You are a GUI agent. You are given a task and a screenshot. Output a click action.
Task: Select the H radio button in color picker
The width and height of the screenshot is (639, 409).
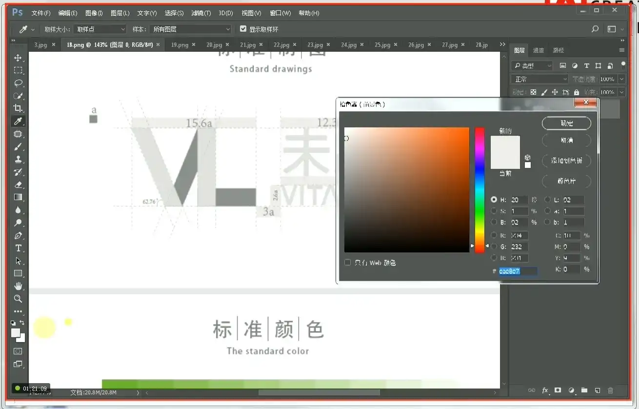pyautogui.click(x=493, y=199)
